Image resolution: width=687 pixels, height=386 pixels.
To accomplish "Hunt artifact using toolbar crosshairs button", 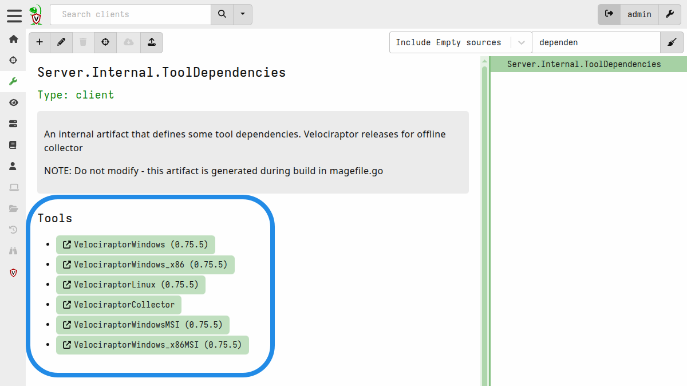I will coord(105,42).
